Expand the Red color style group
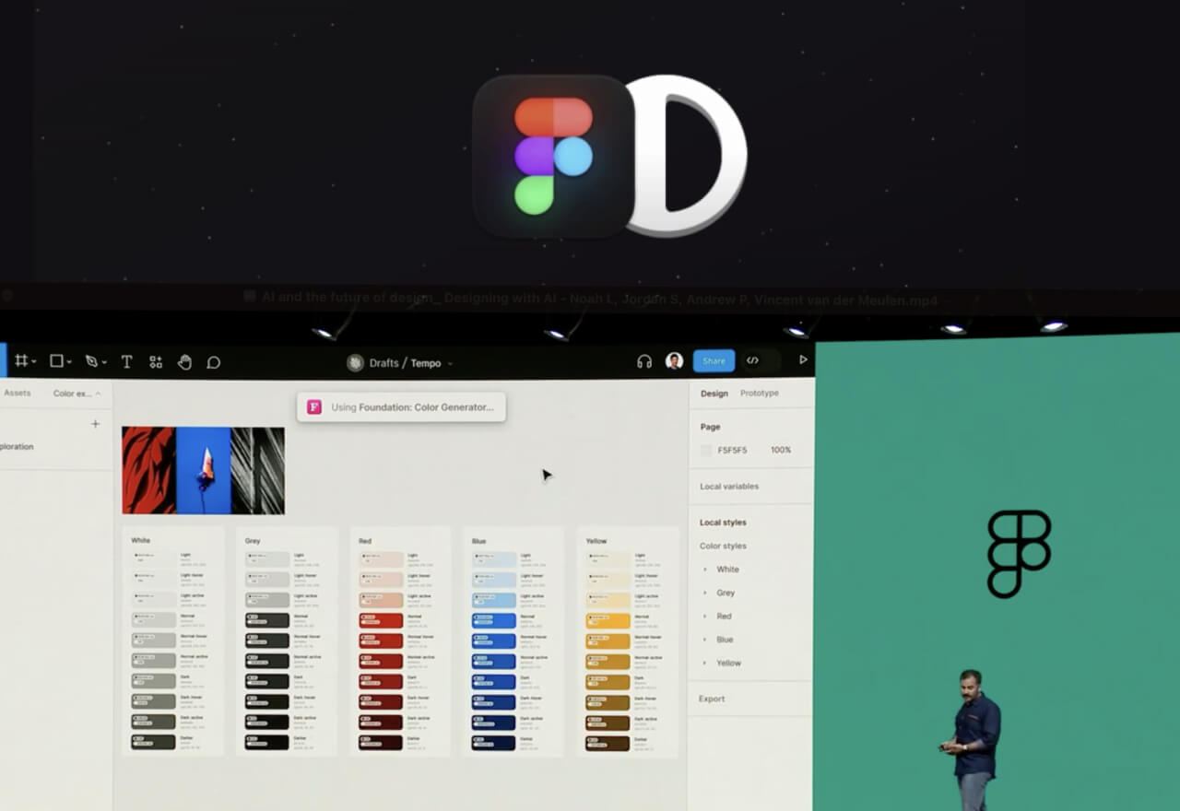 point(706,616)
